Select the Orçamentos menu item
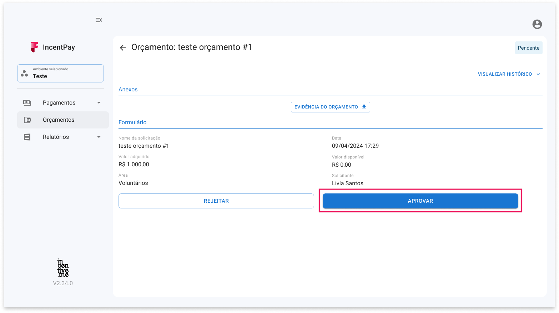Screen dimensions: 559x313 click(x=63, y=120)
